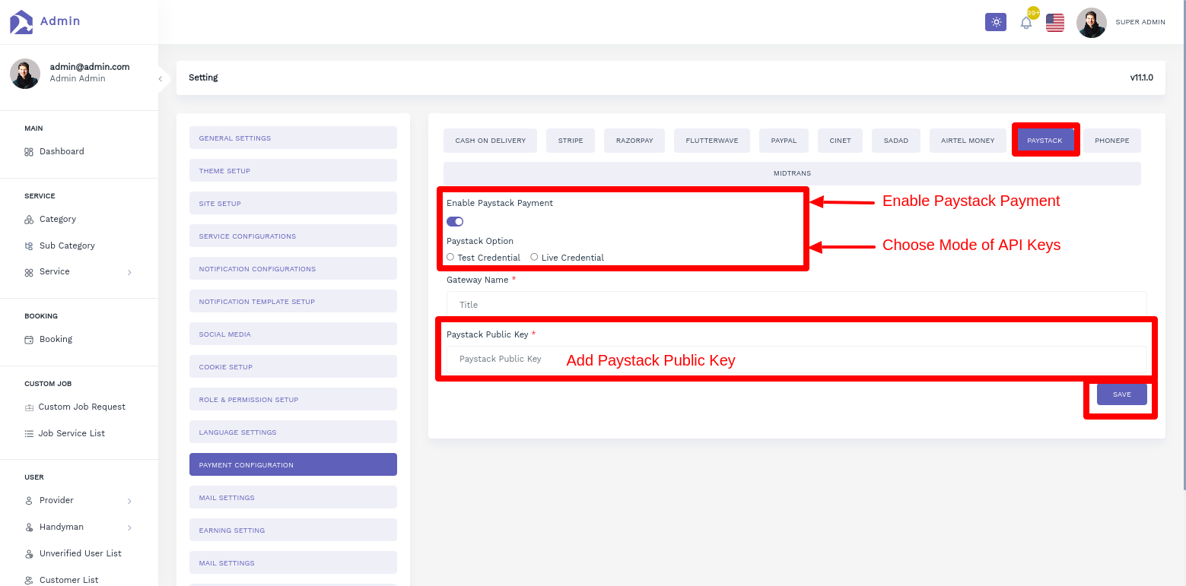The image size is (1186, 586).
Task: Click the page vertical scrollbar
Action: click(x=1183, y=243)
